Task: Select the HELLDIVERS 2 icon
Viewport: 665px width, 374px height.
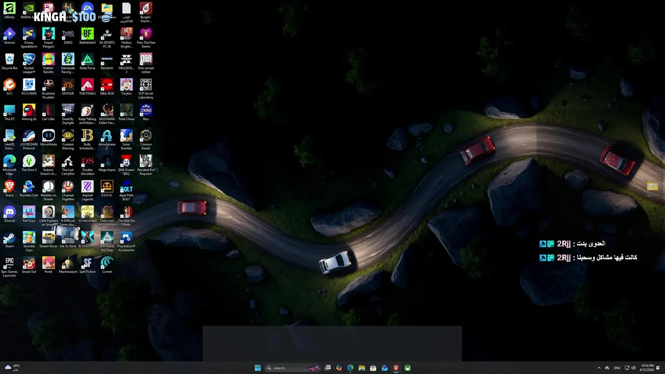Action: 126,63
